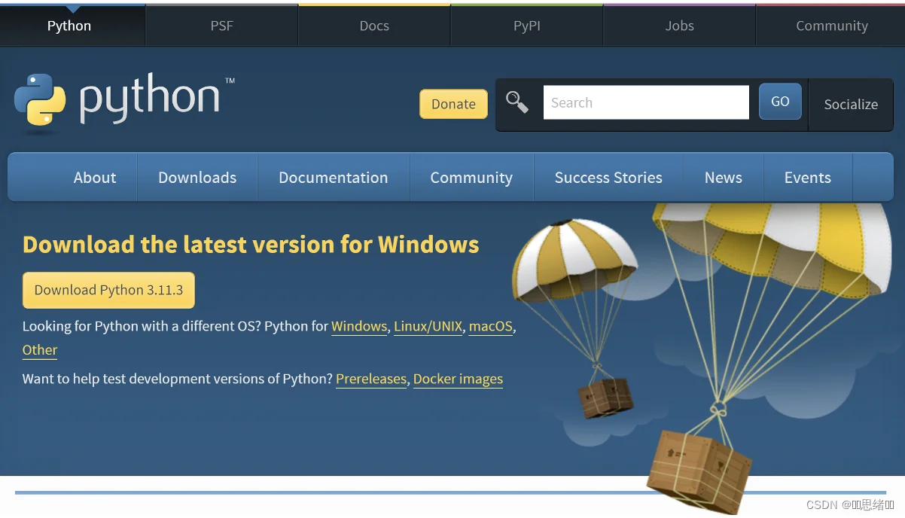This screenshot has height=518, width=905.
Task: Open the PyPI page
Action: [x=526, y=26]
